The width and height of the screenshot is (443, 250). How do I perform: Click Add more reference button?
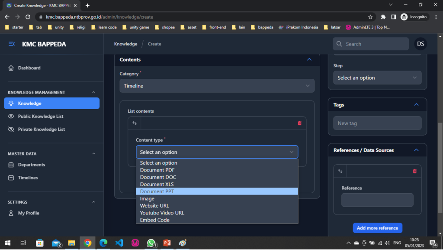tap(377, 228)
